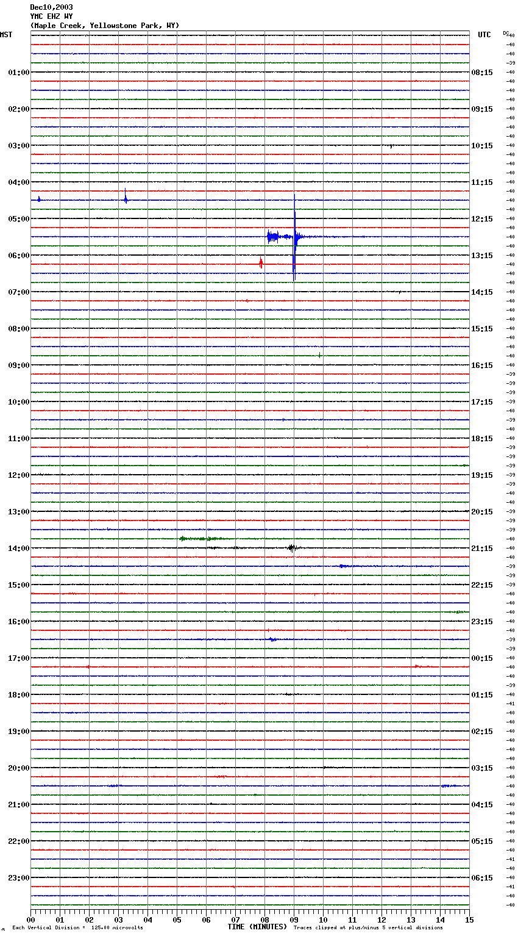
Task: Select the station code YMC EHZ WY
Action: pos(51,16)
